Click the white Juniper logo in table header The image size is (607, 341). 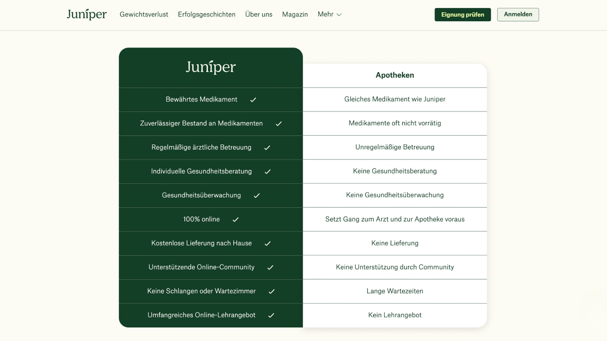pos(211,67)
